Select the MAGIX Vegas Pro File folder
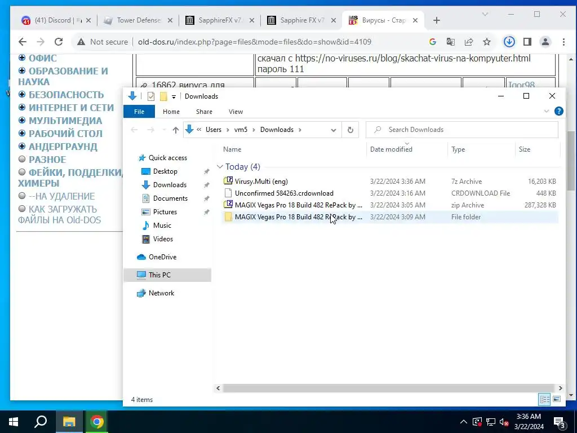 click(x=390, y=217)
